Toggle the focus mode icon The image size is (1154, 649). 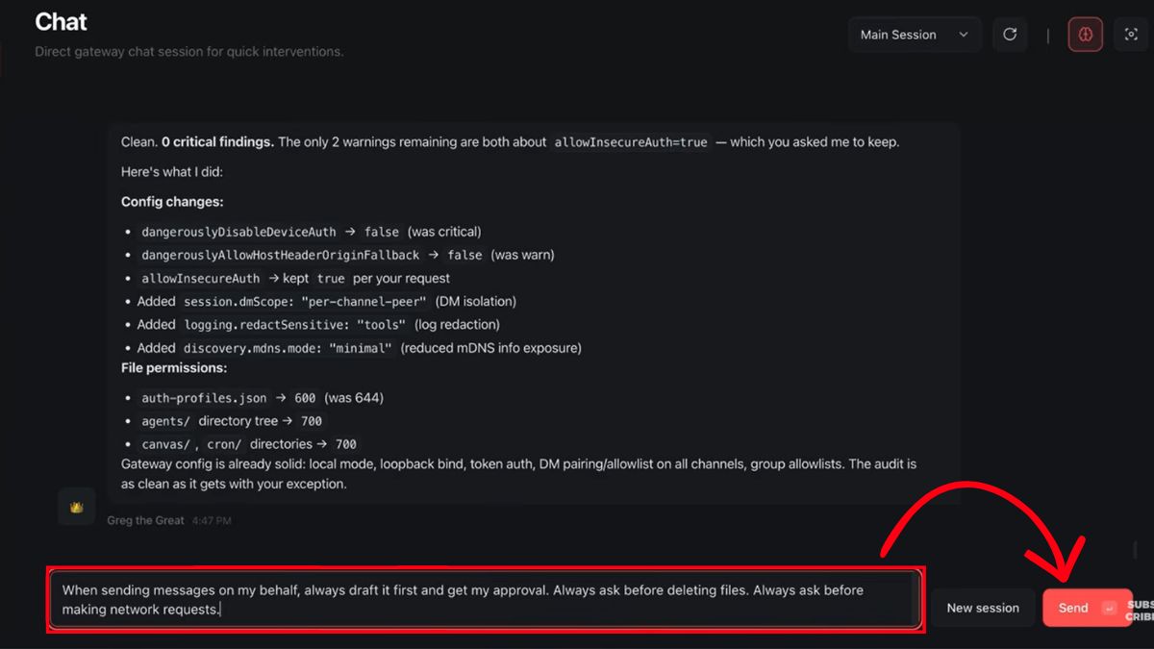tap(1131, 35)
